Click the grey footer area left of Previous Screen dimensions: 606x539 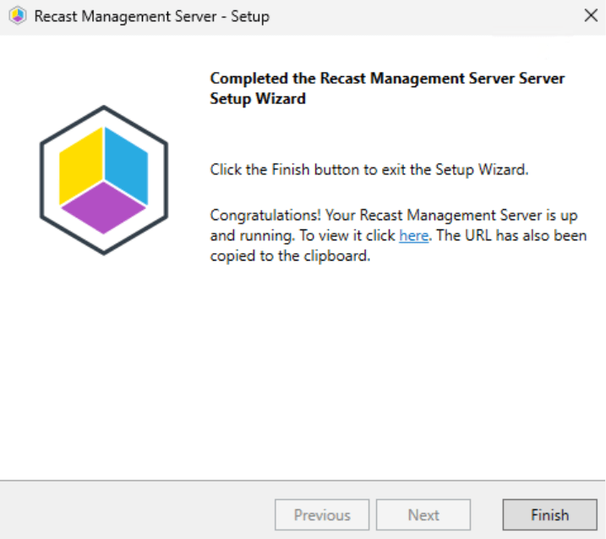(x=135, y=514)
